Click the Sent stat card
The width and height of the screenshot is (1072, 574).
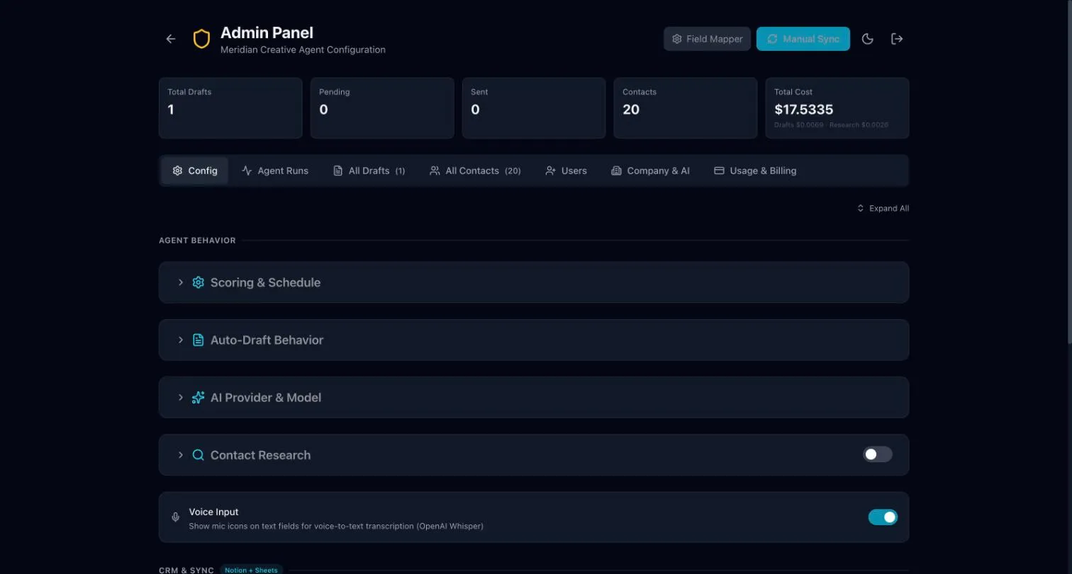pyautogui.click(x=534, y=108)
